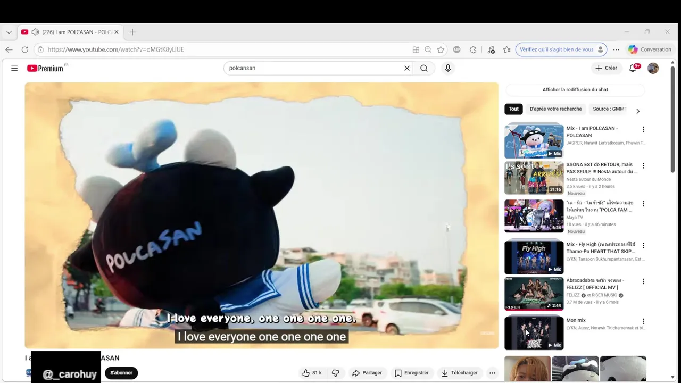Viewport: 681px width, 383px height.
Task: Open options for Abracadabra FELIZZ video
Action: click(643, 281)
